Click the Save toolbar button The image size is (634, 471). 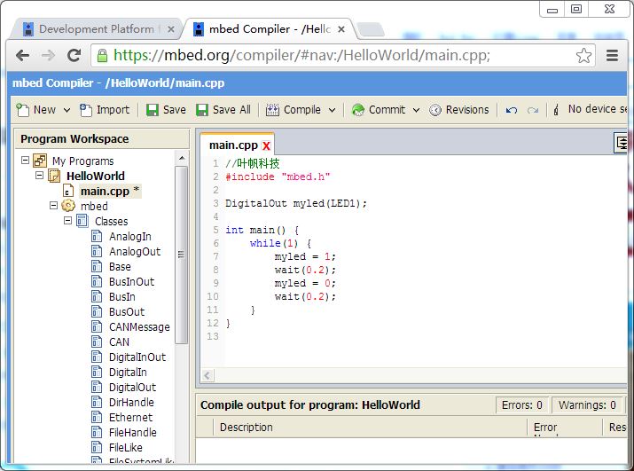point(166,110)
